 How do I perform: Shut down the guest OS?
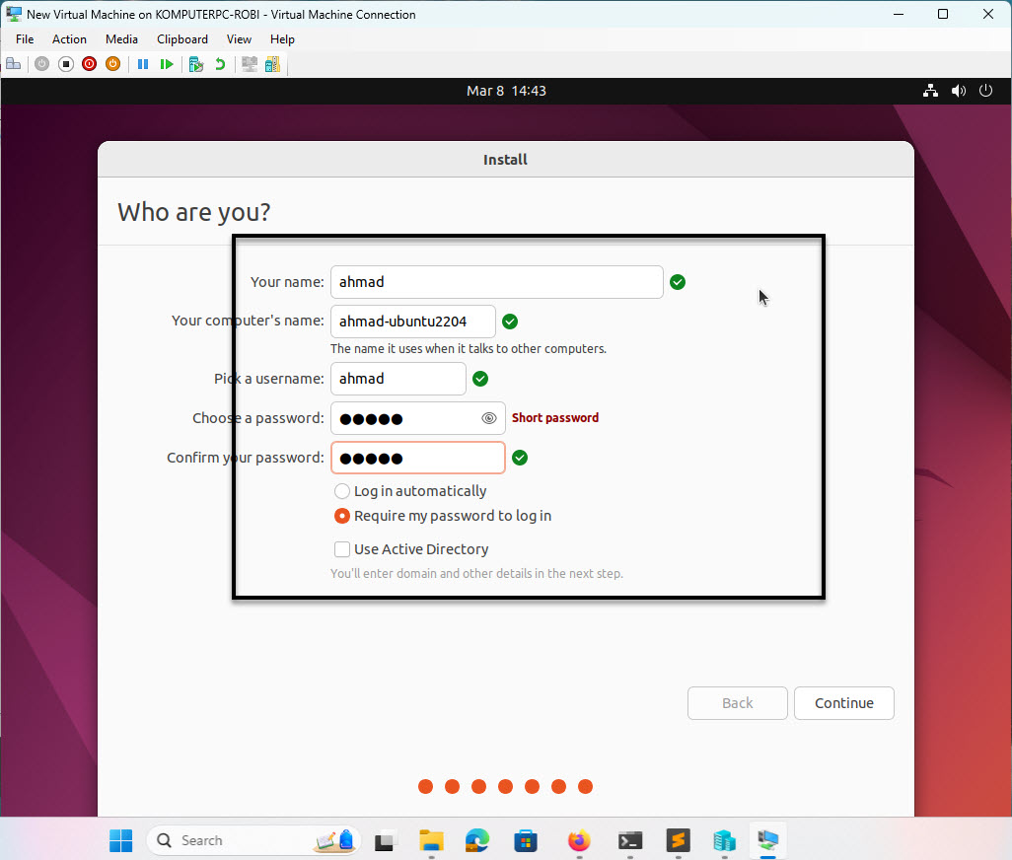[89, 64]
